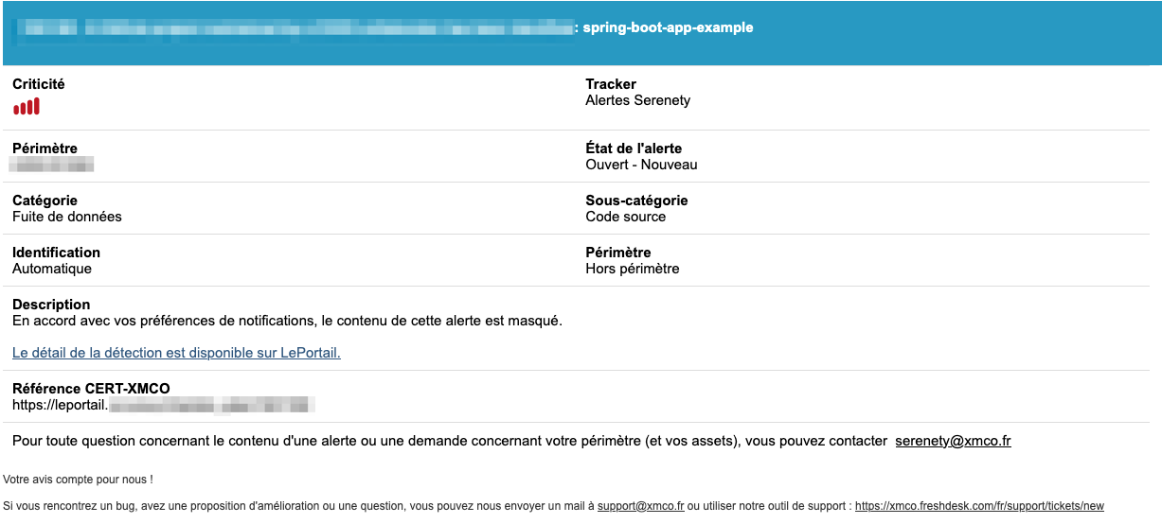The width and height of the screenshot is (1162, 524).
Task: Open the LePortail detection details link
Action: tap(176, 353)
